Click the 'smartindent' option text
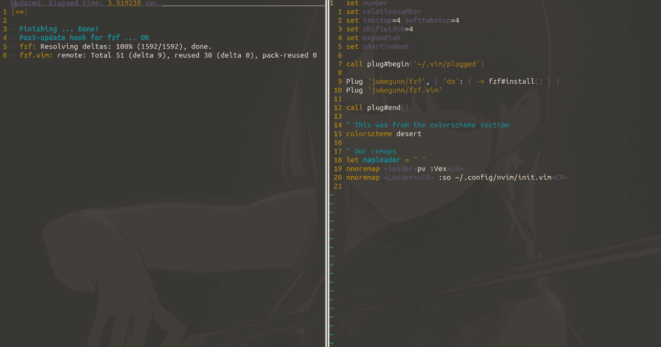The image size is (661, 347). [x=386, y=47]
